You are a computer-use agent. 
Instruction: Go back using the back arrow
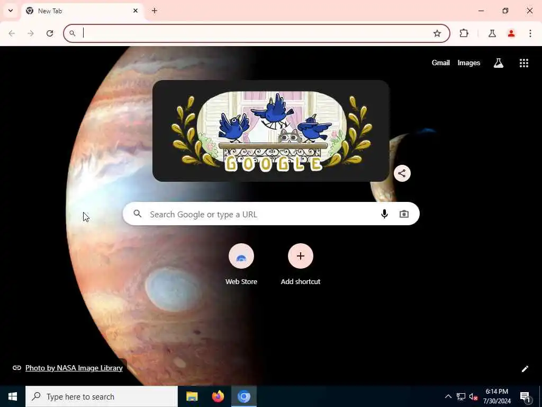click(x=12, y=33)
